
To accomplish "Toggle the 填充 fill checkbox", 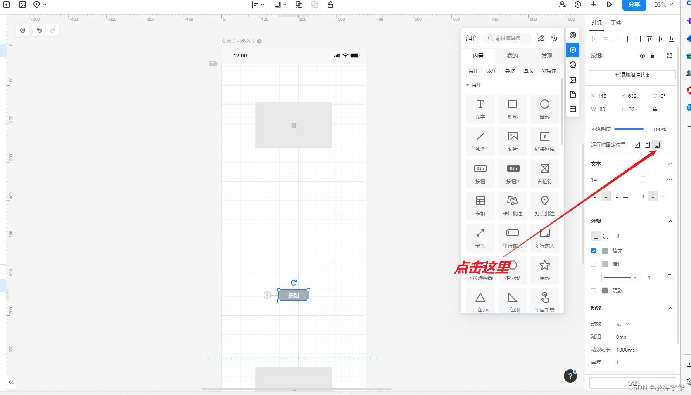I will click(x=594, y=251).
